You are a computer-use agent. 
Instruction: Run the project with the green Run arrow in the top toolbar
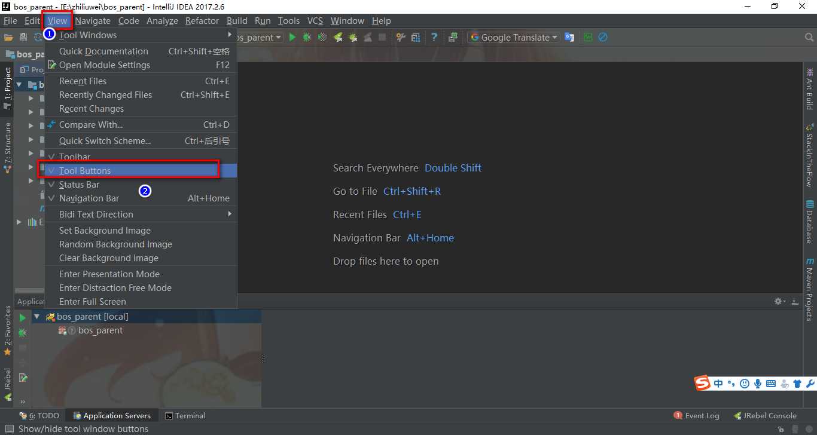(292, 37)
